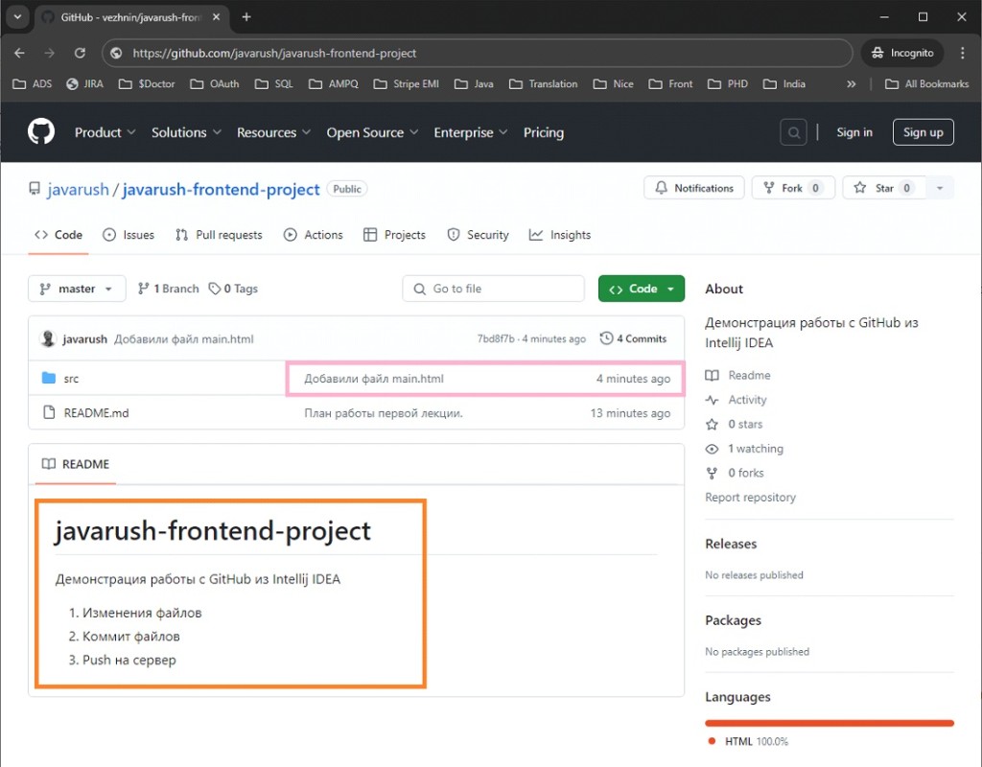Click the javarush avatar in commit row
The height and width of the screenshot is (767, 982).
[x=47, y=338]
